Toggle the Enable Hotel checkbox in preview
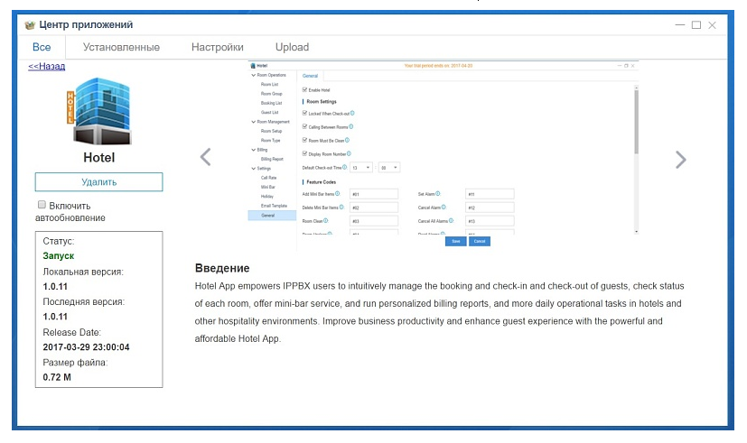This screenshot has width=747, height=443. coord(304,89)
